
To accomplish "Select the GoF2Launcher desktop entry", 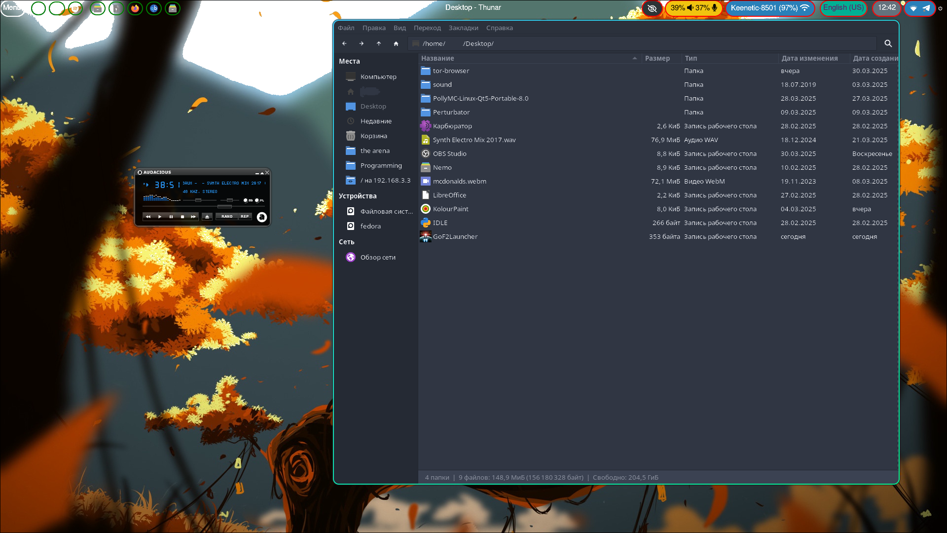I will point(455,236).
